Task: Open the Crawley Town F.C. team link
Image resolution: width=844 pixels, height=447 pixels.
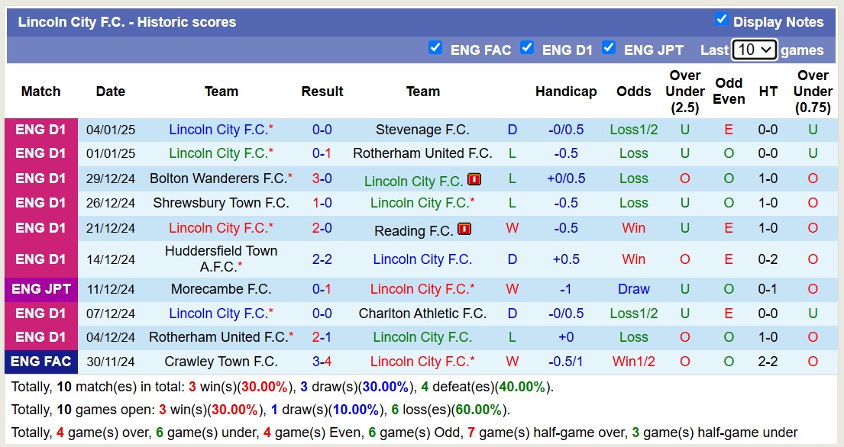Action: click(221, 362)
